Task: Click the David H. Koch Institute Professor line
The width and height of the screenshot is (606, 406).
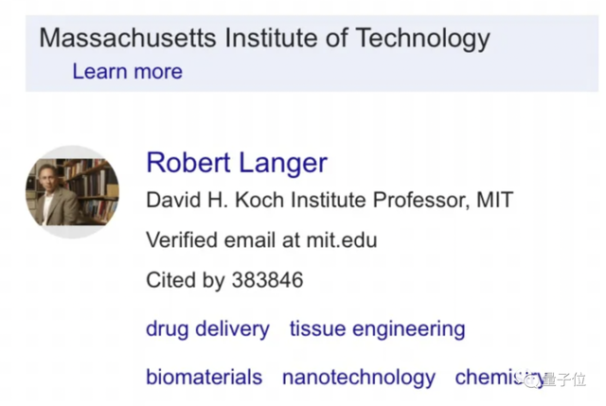Action: [x=329, y=200]
